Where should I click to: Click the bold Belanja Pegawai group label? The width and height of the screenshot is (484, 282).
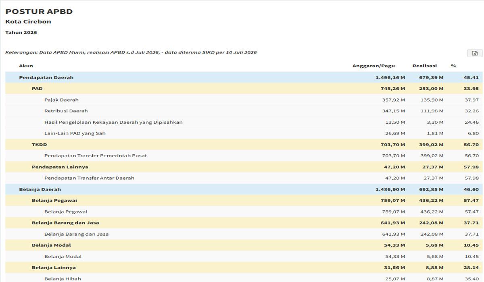[x=54, y=200]
